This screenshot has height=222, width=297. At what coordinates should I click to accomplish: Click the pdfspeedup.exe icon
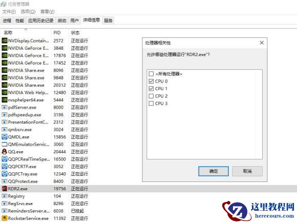(x=5, y=115)
